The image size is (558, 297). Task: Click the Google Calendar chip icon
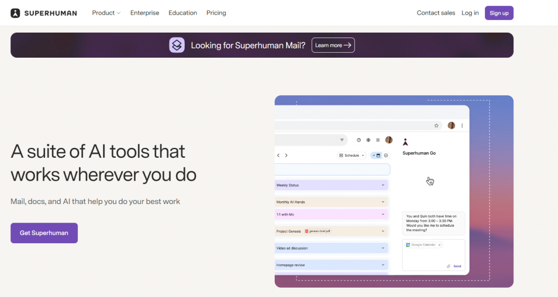point(408,245)
